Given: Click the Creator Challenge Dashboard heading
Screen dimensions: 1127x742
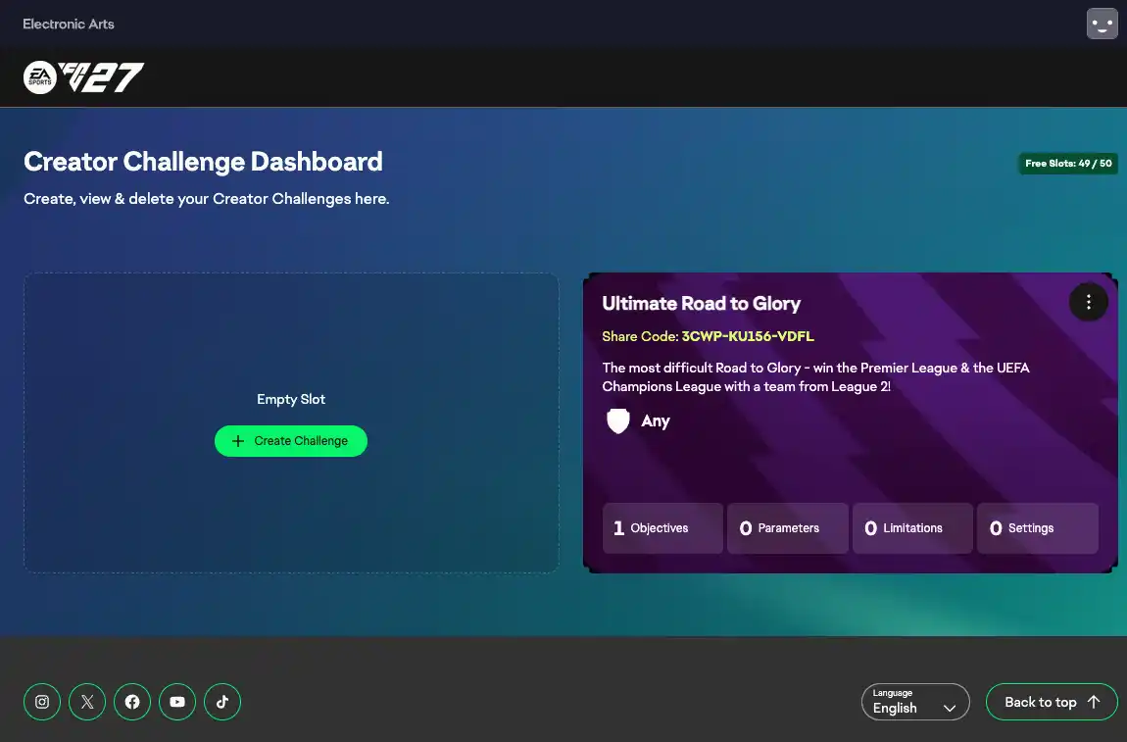Looking at the screenshot, I should tap(204, 162).
